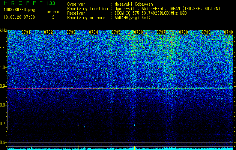The height and width of the screenshot is (150, 236).
Task: Click the 0739 time marker
Action: tap(206, 32)
